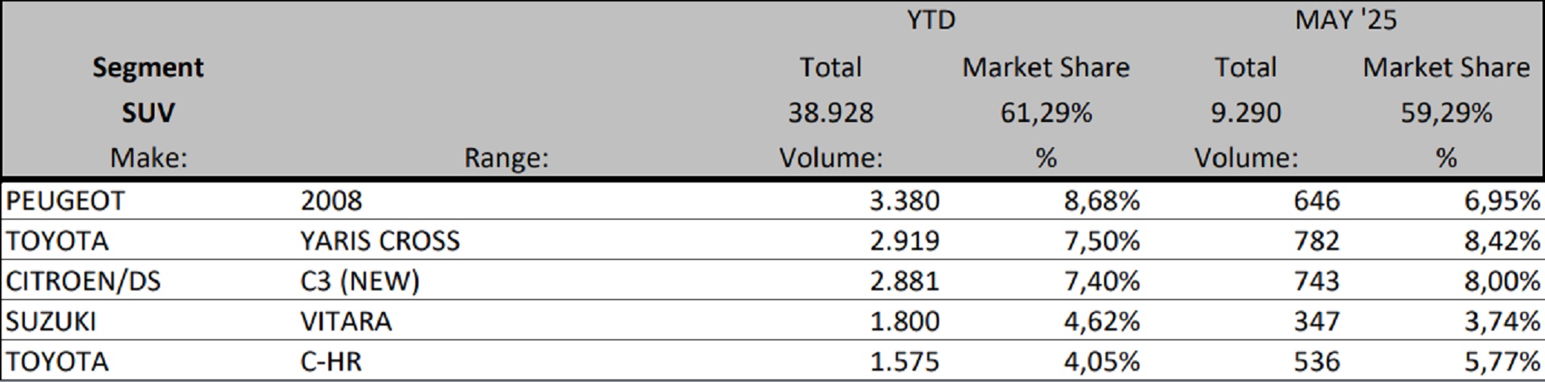This screenshot has width=1545, height=382.
Task: Select the Range: column header
Action: tap(506, 158)
